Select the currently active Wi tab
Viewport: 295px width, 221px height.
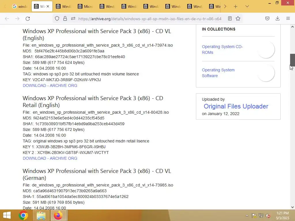pyautogui.click(x=42, y=6)
